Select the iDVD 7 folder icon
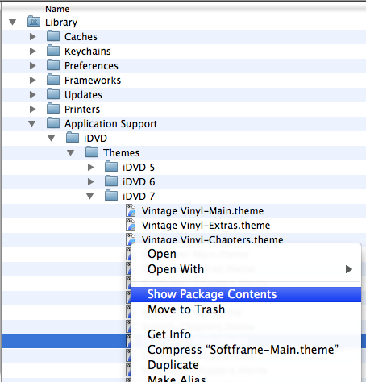Screen dimensions: 366x382 [111, 196]
